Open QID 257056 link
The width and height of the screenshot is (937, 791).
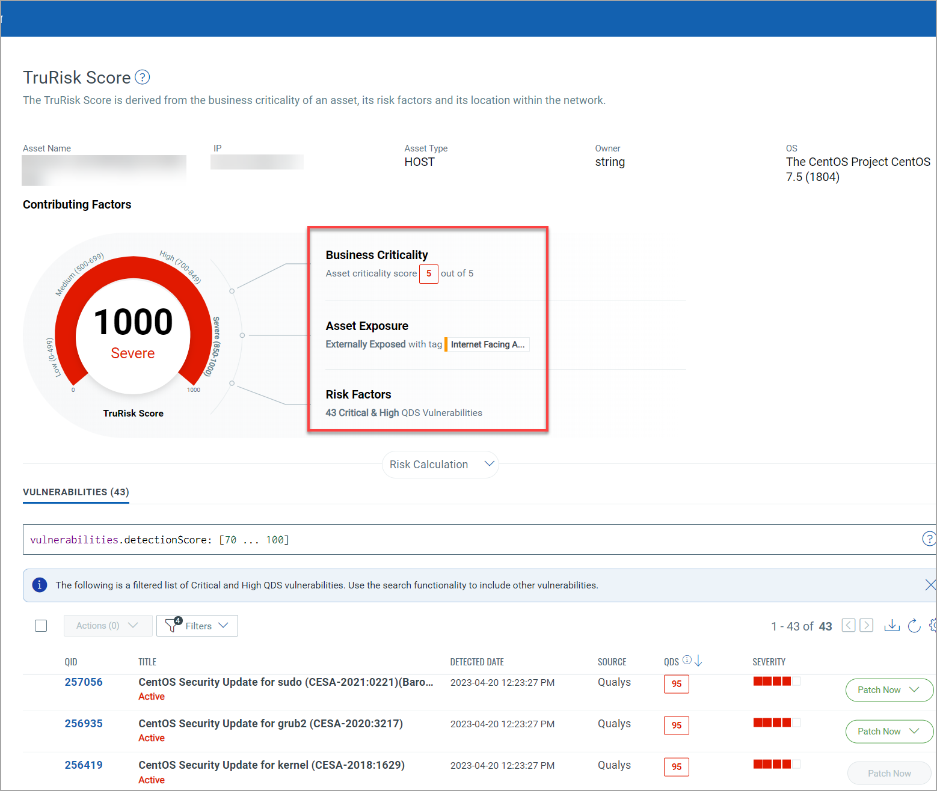(84, 682)
